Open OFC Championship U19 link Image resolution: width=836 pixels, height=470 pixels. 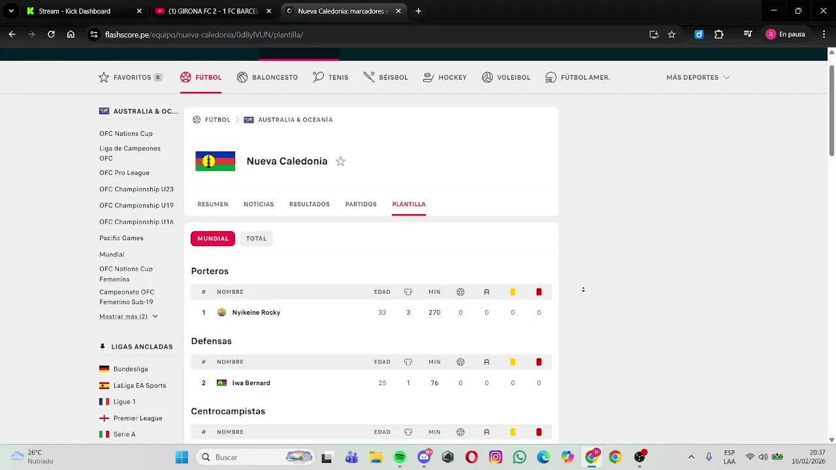coord(137,206)
